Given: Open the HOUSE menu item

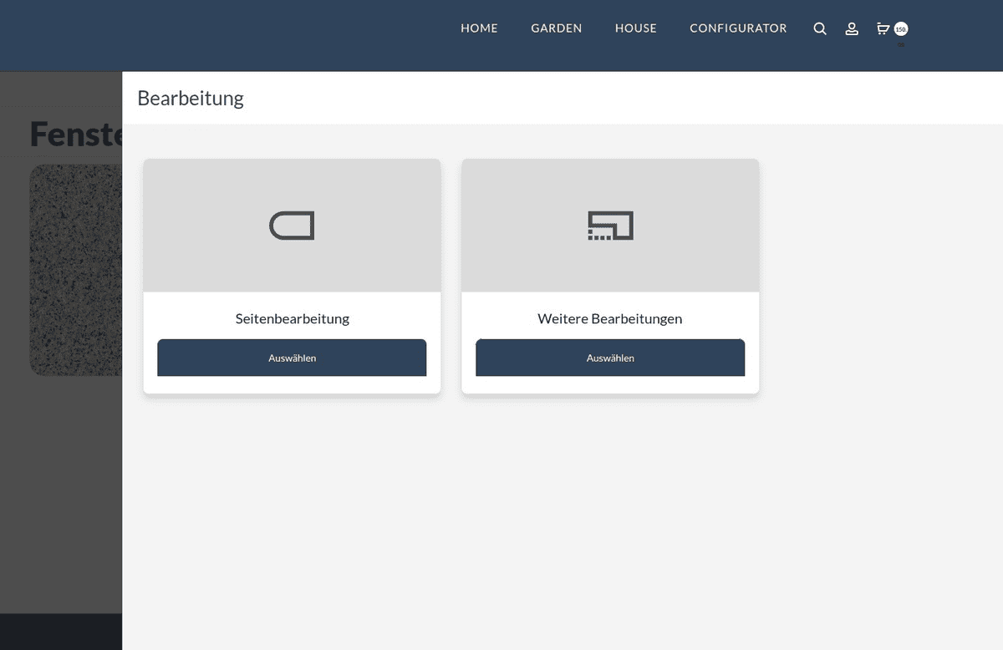Looking at the screenshot, I should (635, 28).
